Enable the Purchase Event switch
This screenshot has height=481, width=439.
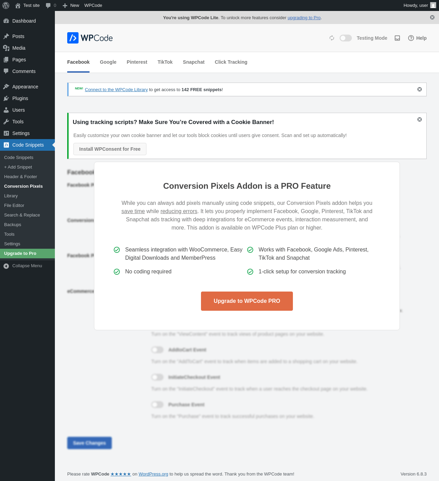(157, 405)
